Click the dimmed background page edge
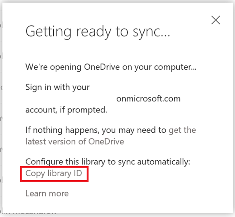 1,105
